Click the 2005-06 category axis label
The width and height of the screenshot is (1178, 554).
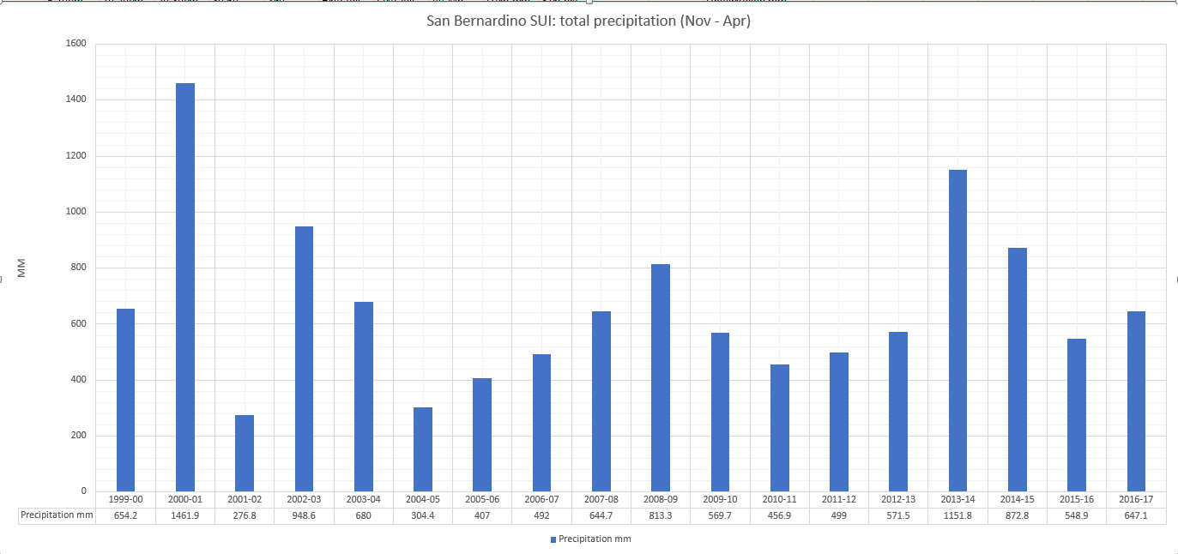(x=482, y=499)
